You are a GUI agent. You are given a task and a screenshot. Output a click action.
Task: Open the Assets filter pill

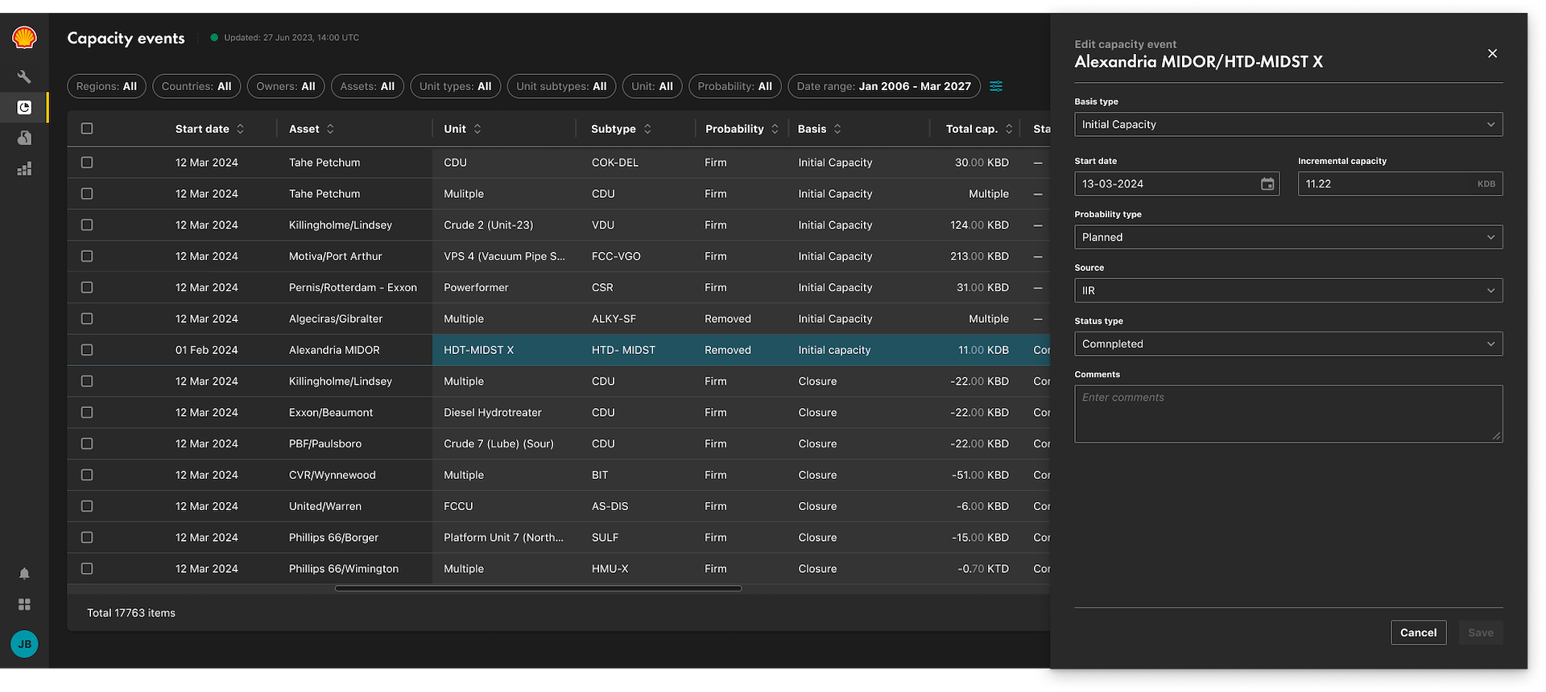pyautogui.click(x=367, y=86)
